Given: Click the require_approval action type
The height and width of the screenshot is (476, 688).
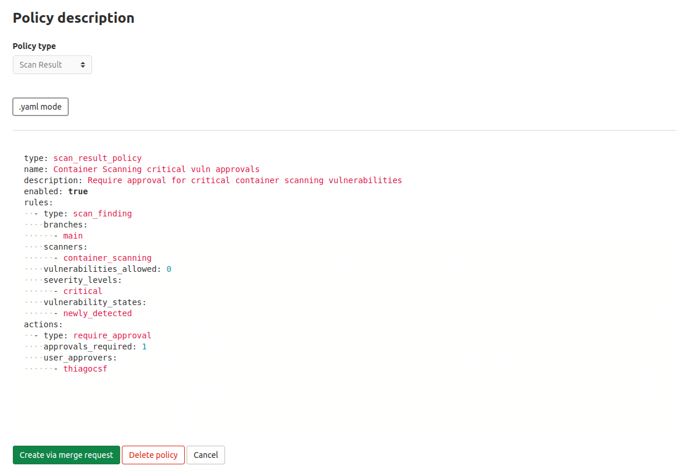Looking at the screenshot, I should pos(112,335).
